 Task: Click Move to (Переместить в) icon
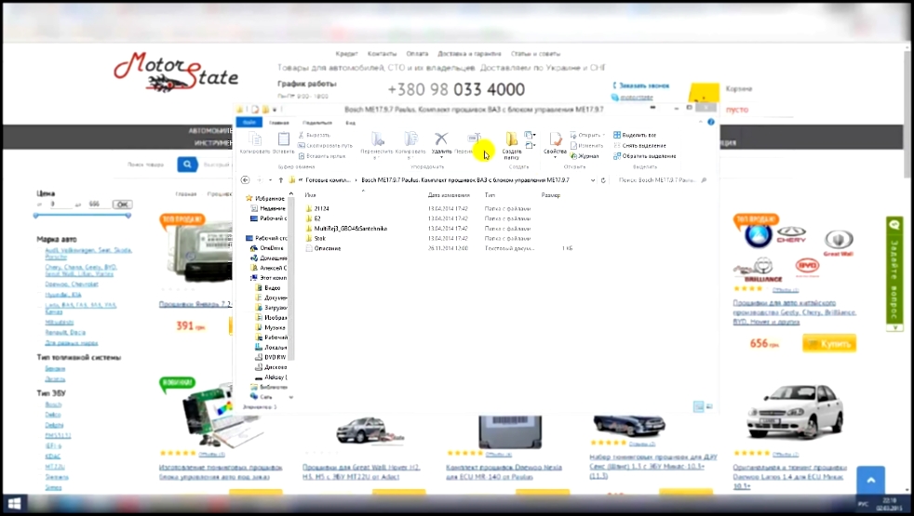tap(377, 139)
